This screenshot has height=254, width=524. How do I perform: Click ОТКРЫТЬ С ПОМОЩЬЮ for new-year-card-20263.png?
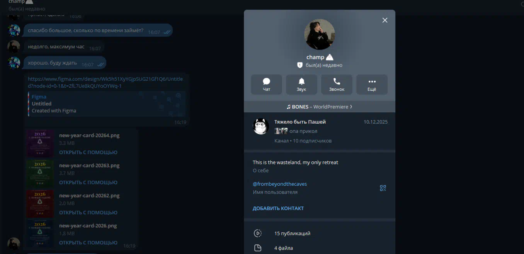[88, 182]
